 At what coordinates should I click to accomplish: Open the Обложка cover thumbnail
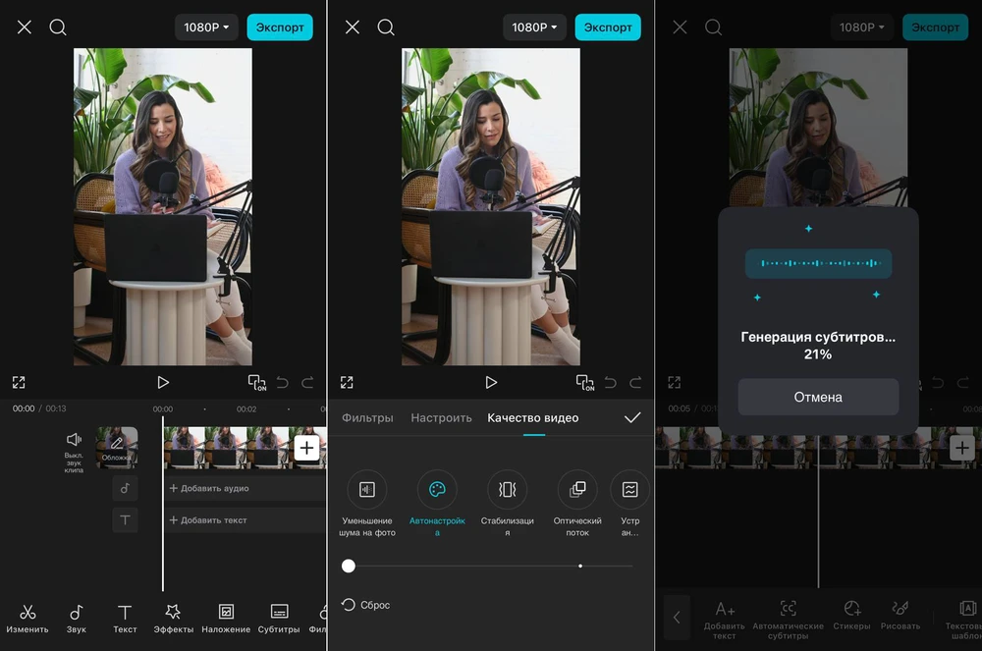click(117, 447)
